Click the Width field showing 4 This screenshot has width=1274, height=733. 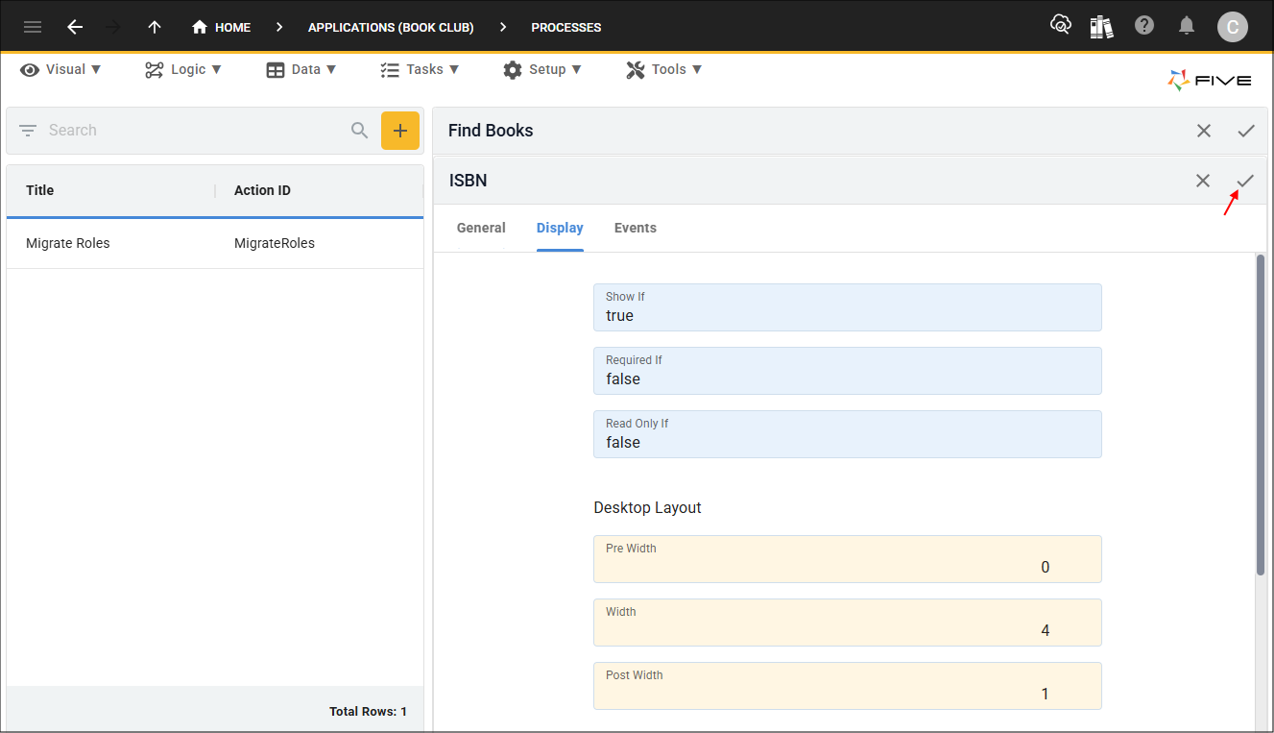pos(848,623)
